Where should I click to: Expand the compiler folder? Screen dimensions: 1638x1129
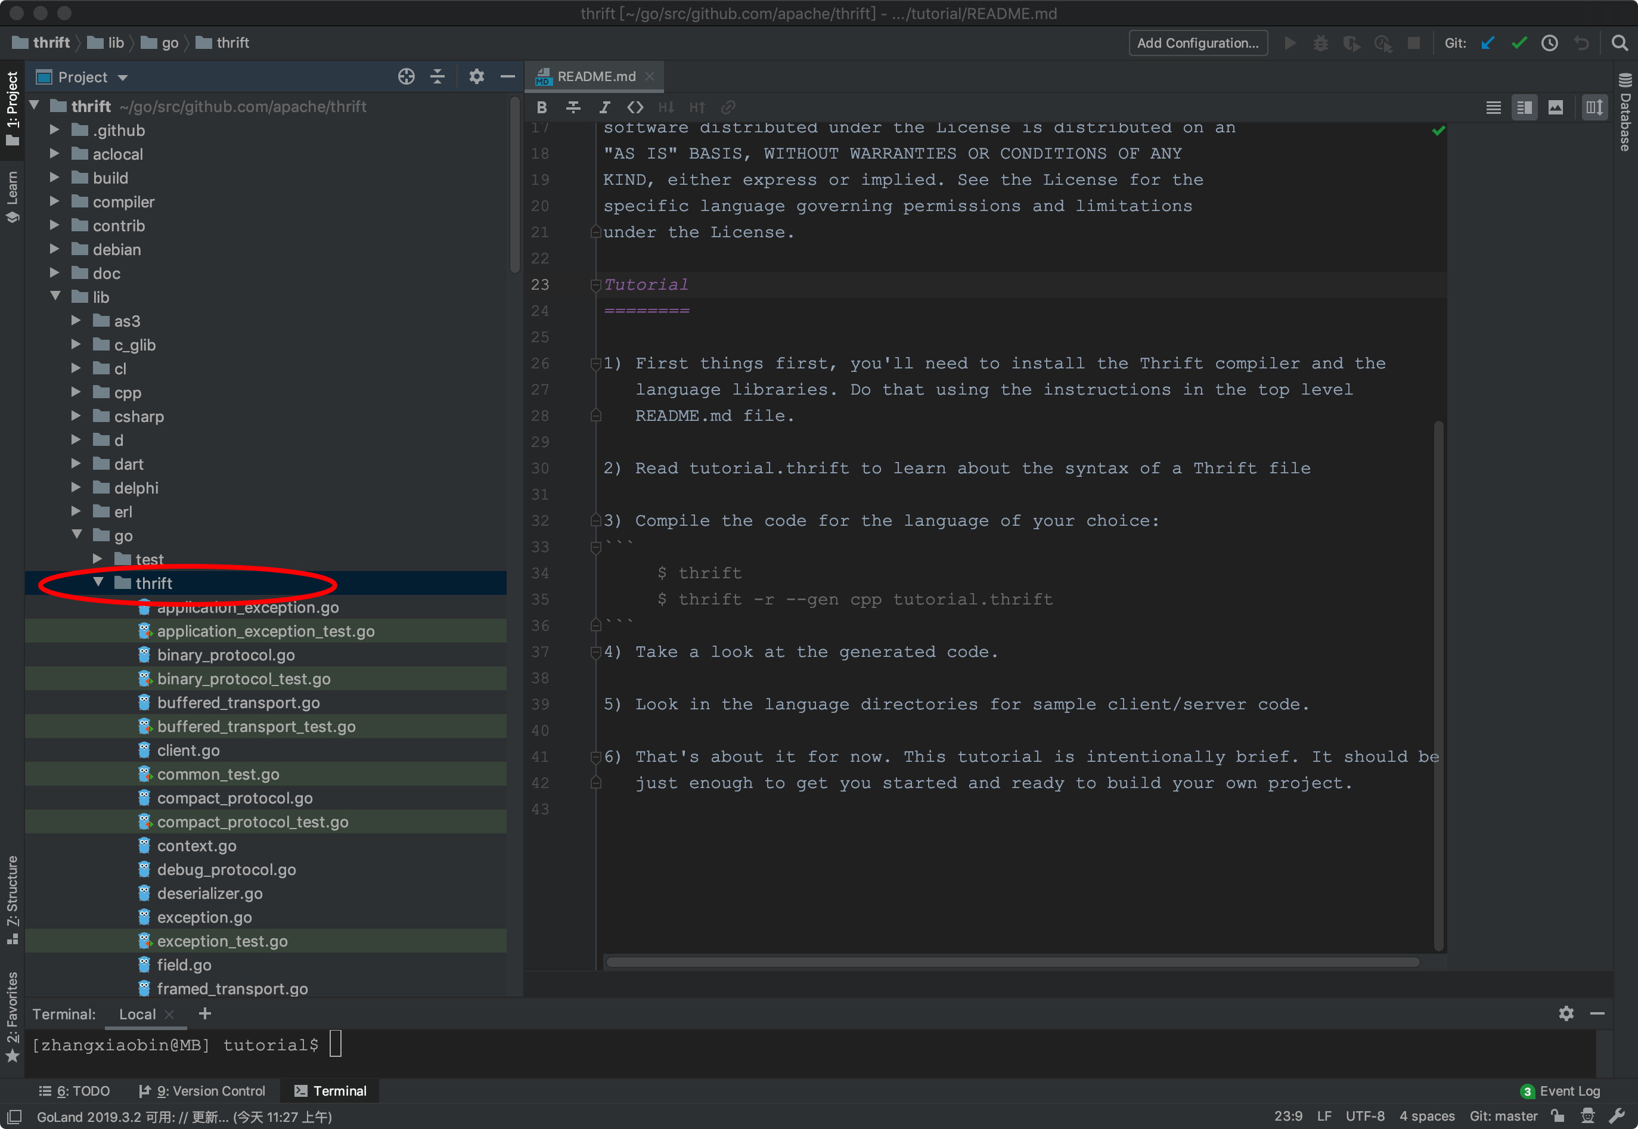tap(54, 201)
